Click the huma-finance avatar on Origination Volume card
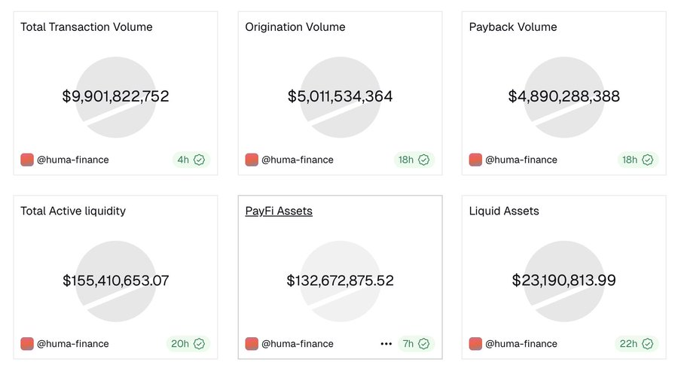Viewport: 678px width, 368px height. click(252, 160)
